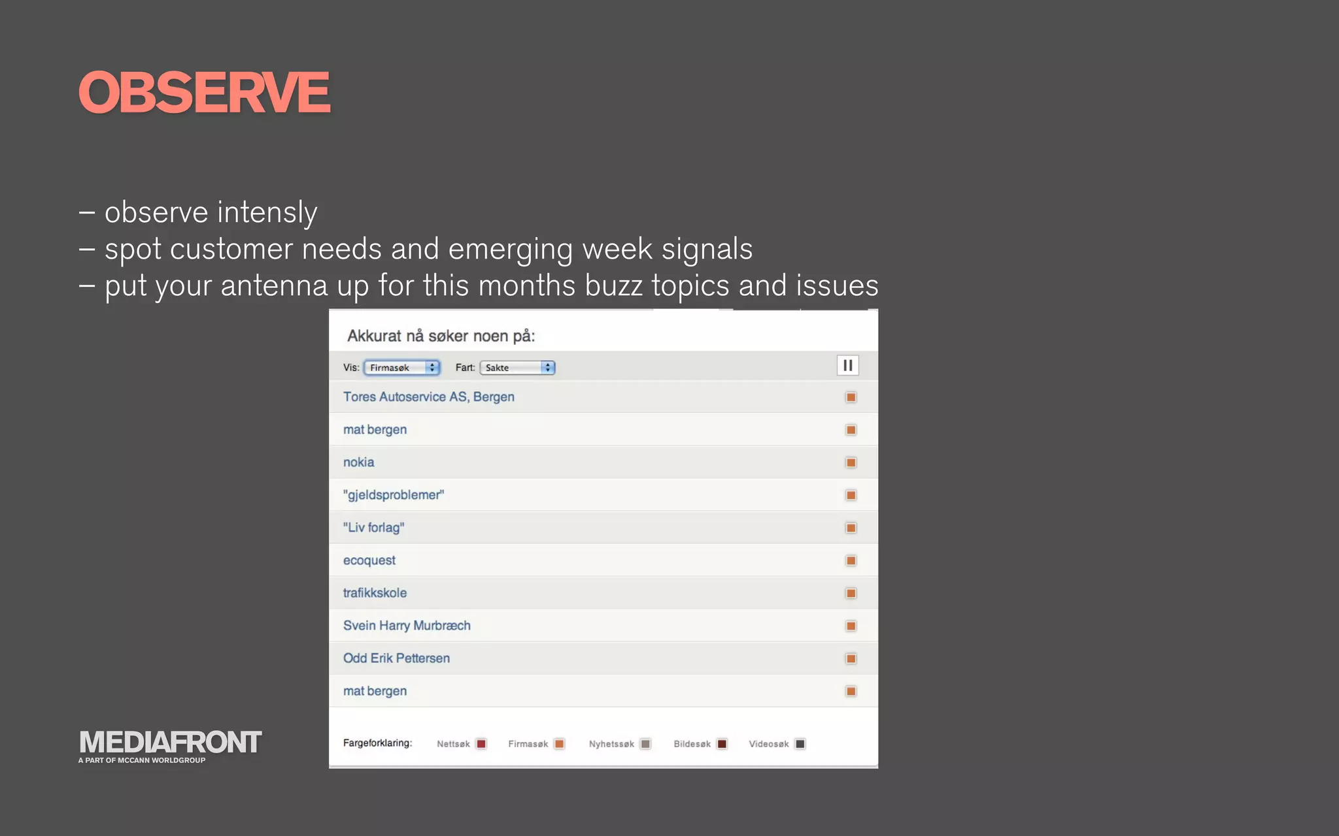1339x836 pixels.
Task: Click the Firmasøk orange legend swatch
Action: pyautogui.click(x=559, y=744)
